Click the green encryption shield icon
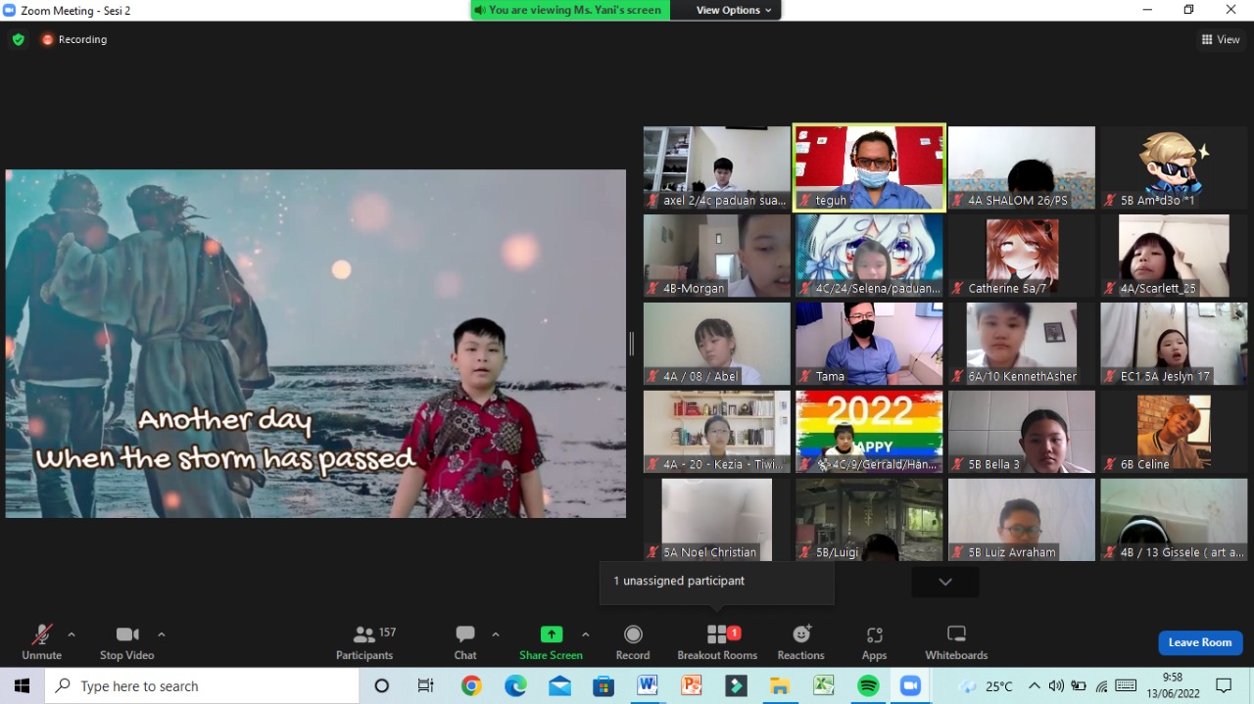This screenshot has width=1254, height=704. pos(18,39)
